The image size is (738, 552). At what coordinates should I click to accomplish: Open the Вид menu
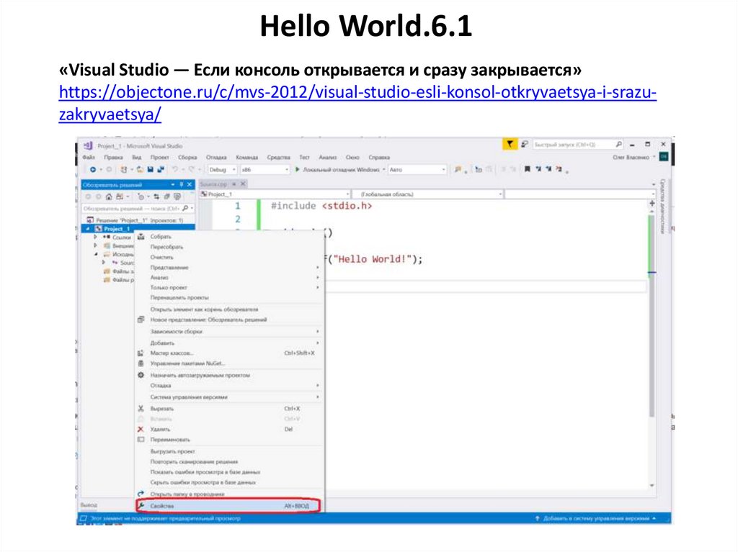(136, 157)
